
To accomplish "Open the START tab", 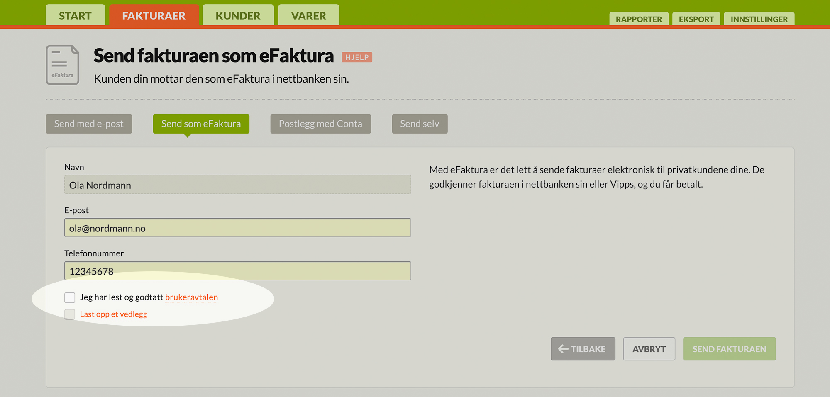I will [75, 15].
